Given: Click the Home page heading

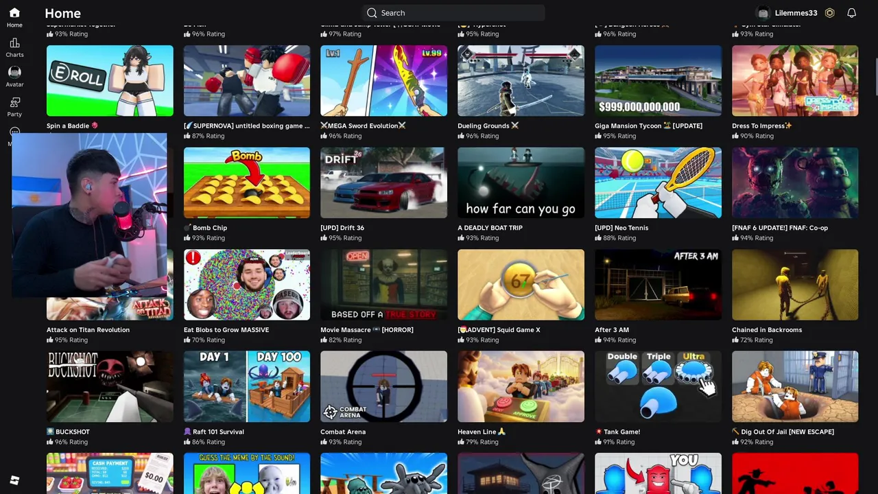Looking at the screenshot, I should tap(62, 13).
